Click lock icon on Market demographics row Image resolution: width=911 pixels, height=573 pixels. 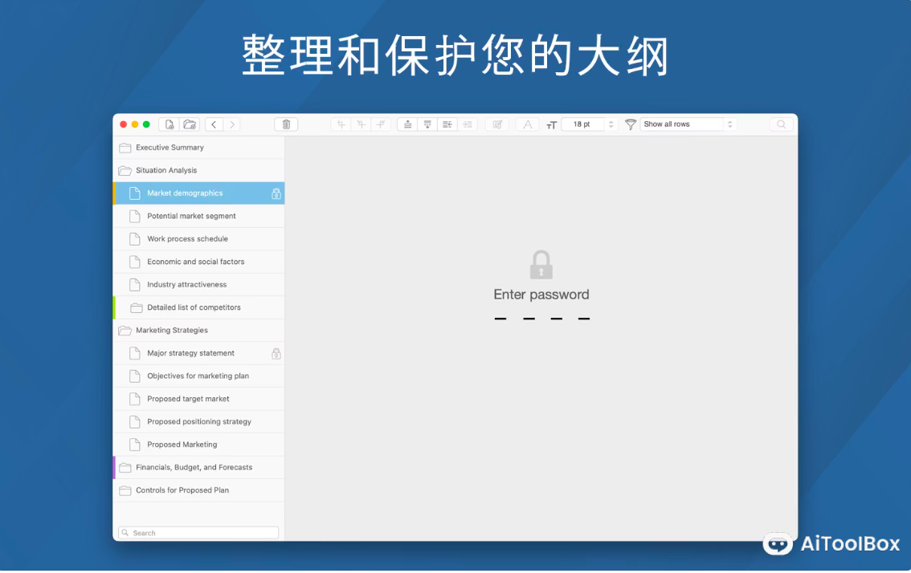point(276,193)
